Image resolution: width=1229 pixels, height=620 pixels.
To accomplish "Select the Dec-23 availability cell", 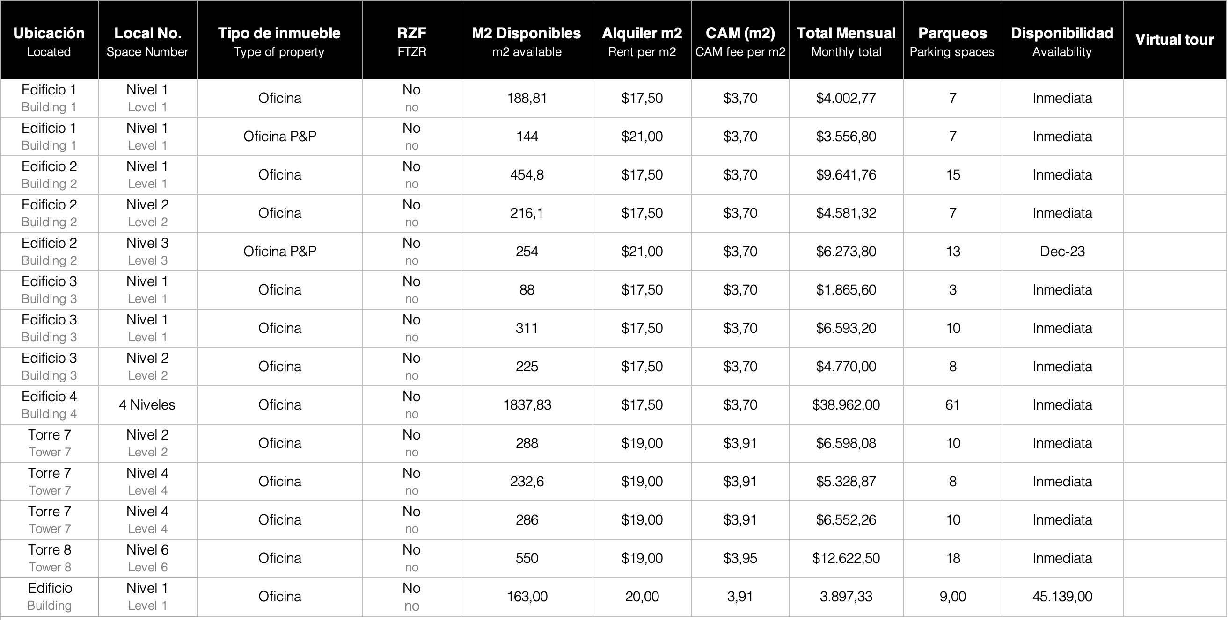I will [1062, 252].
